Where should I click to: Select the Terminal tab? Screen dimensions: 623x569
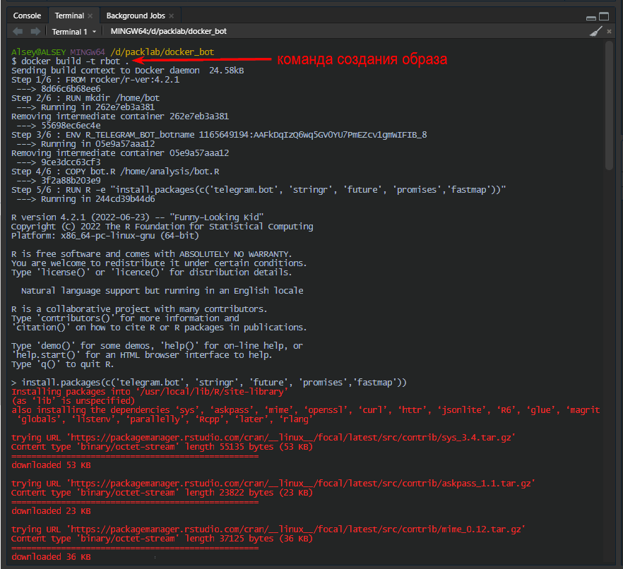click(69, 16)
